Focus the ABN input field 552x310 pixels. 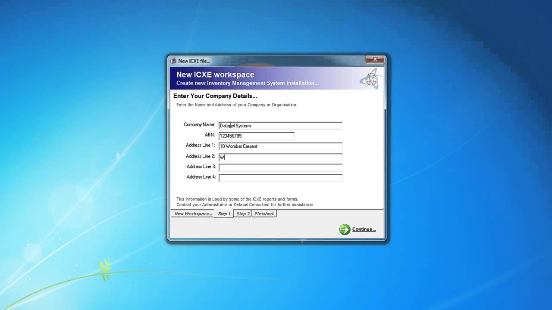pyautogui.click(x=257, y=136)
